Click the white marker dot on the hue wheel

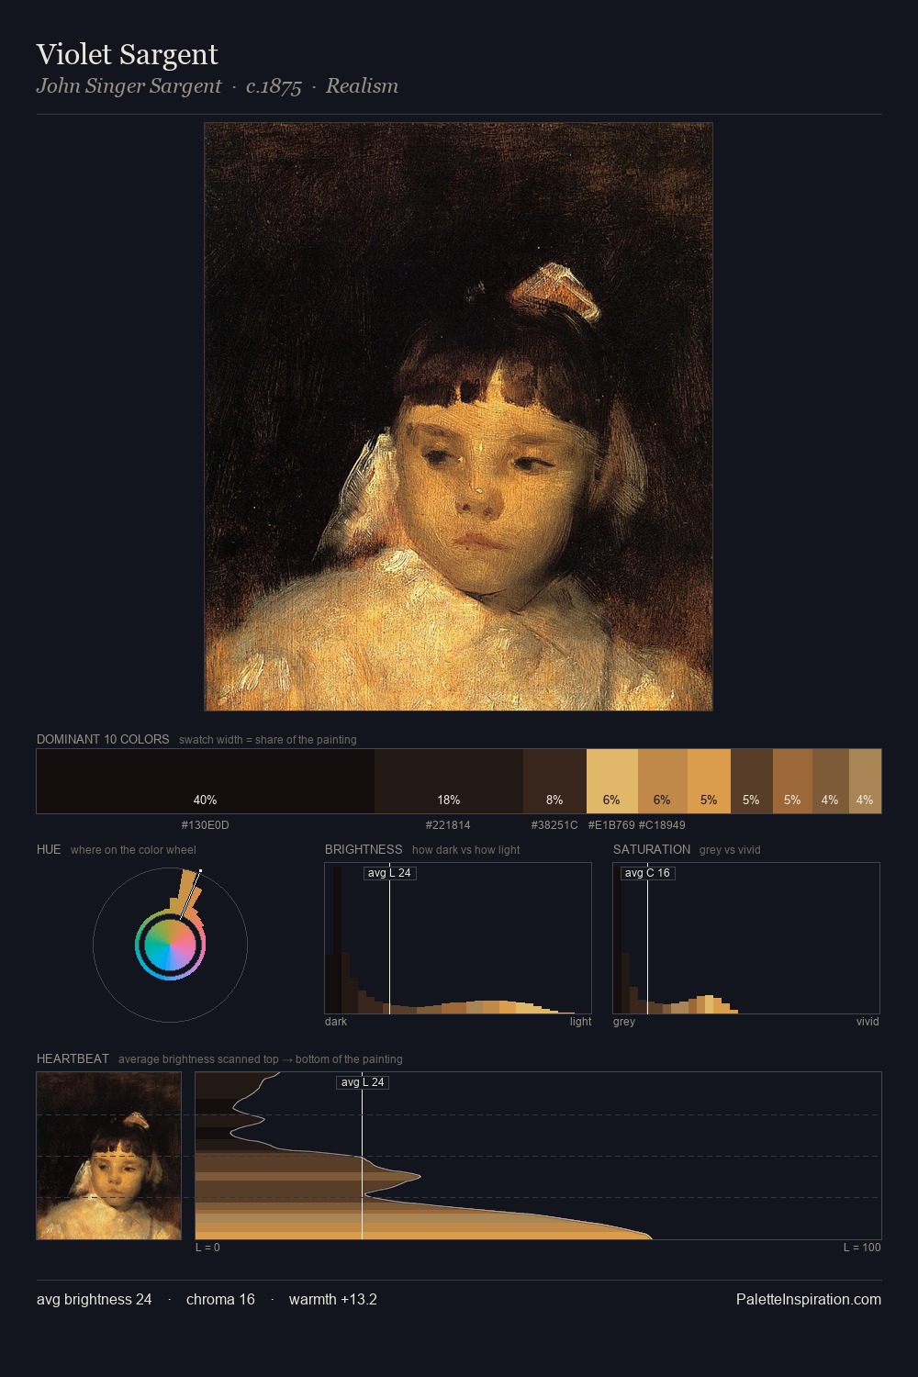[x=200, y=871]
